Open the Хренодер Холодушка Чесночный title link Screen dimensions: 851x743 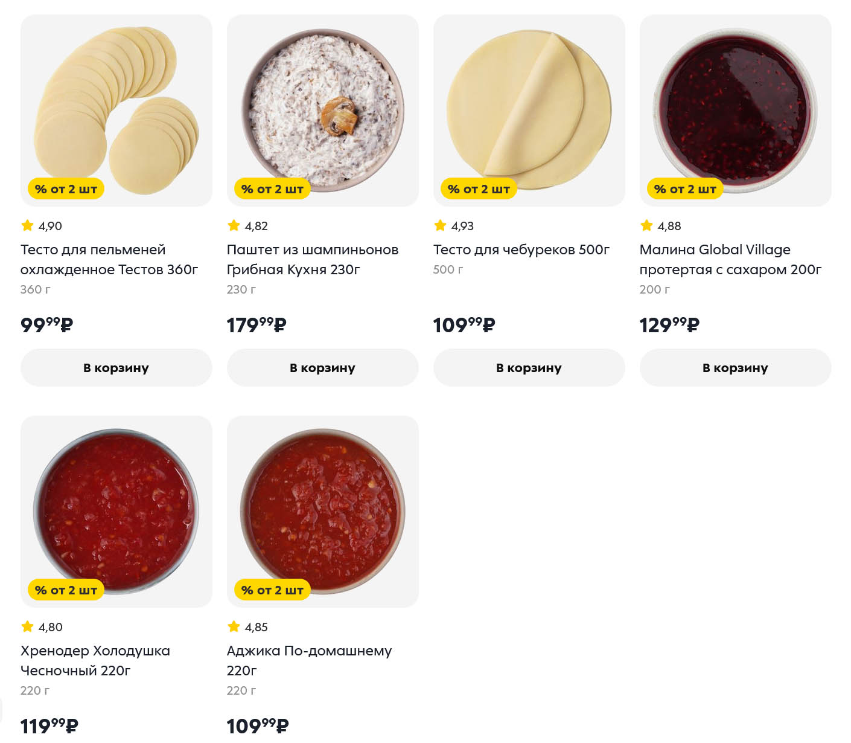[x=95, y=661]
